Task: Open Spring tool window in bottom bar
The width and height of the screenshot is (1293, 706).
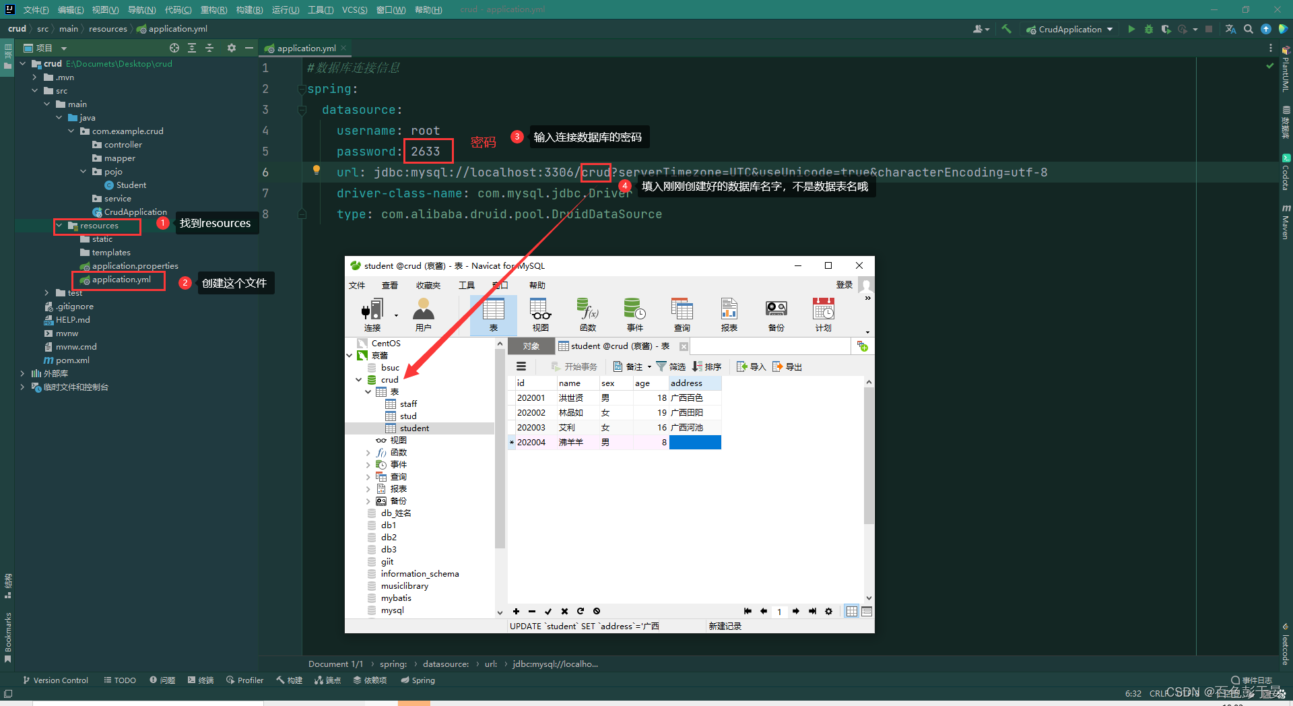Action: click(x=418, y=680)
